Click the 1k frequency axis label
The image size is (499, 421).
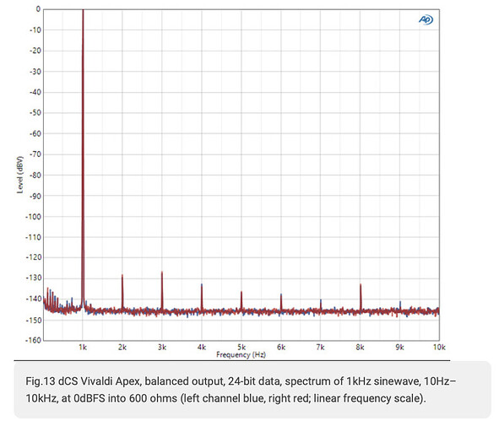(x=83, y=348)
